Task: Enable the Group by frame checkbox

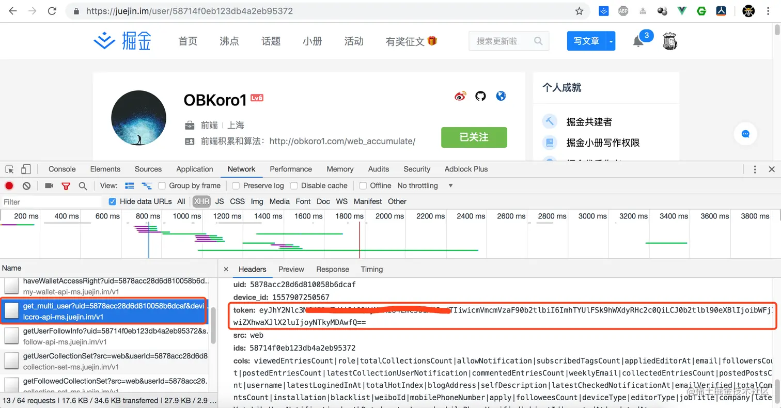Action: [162, 186]
